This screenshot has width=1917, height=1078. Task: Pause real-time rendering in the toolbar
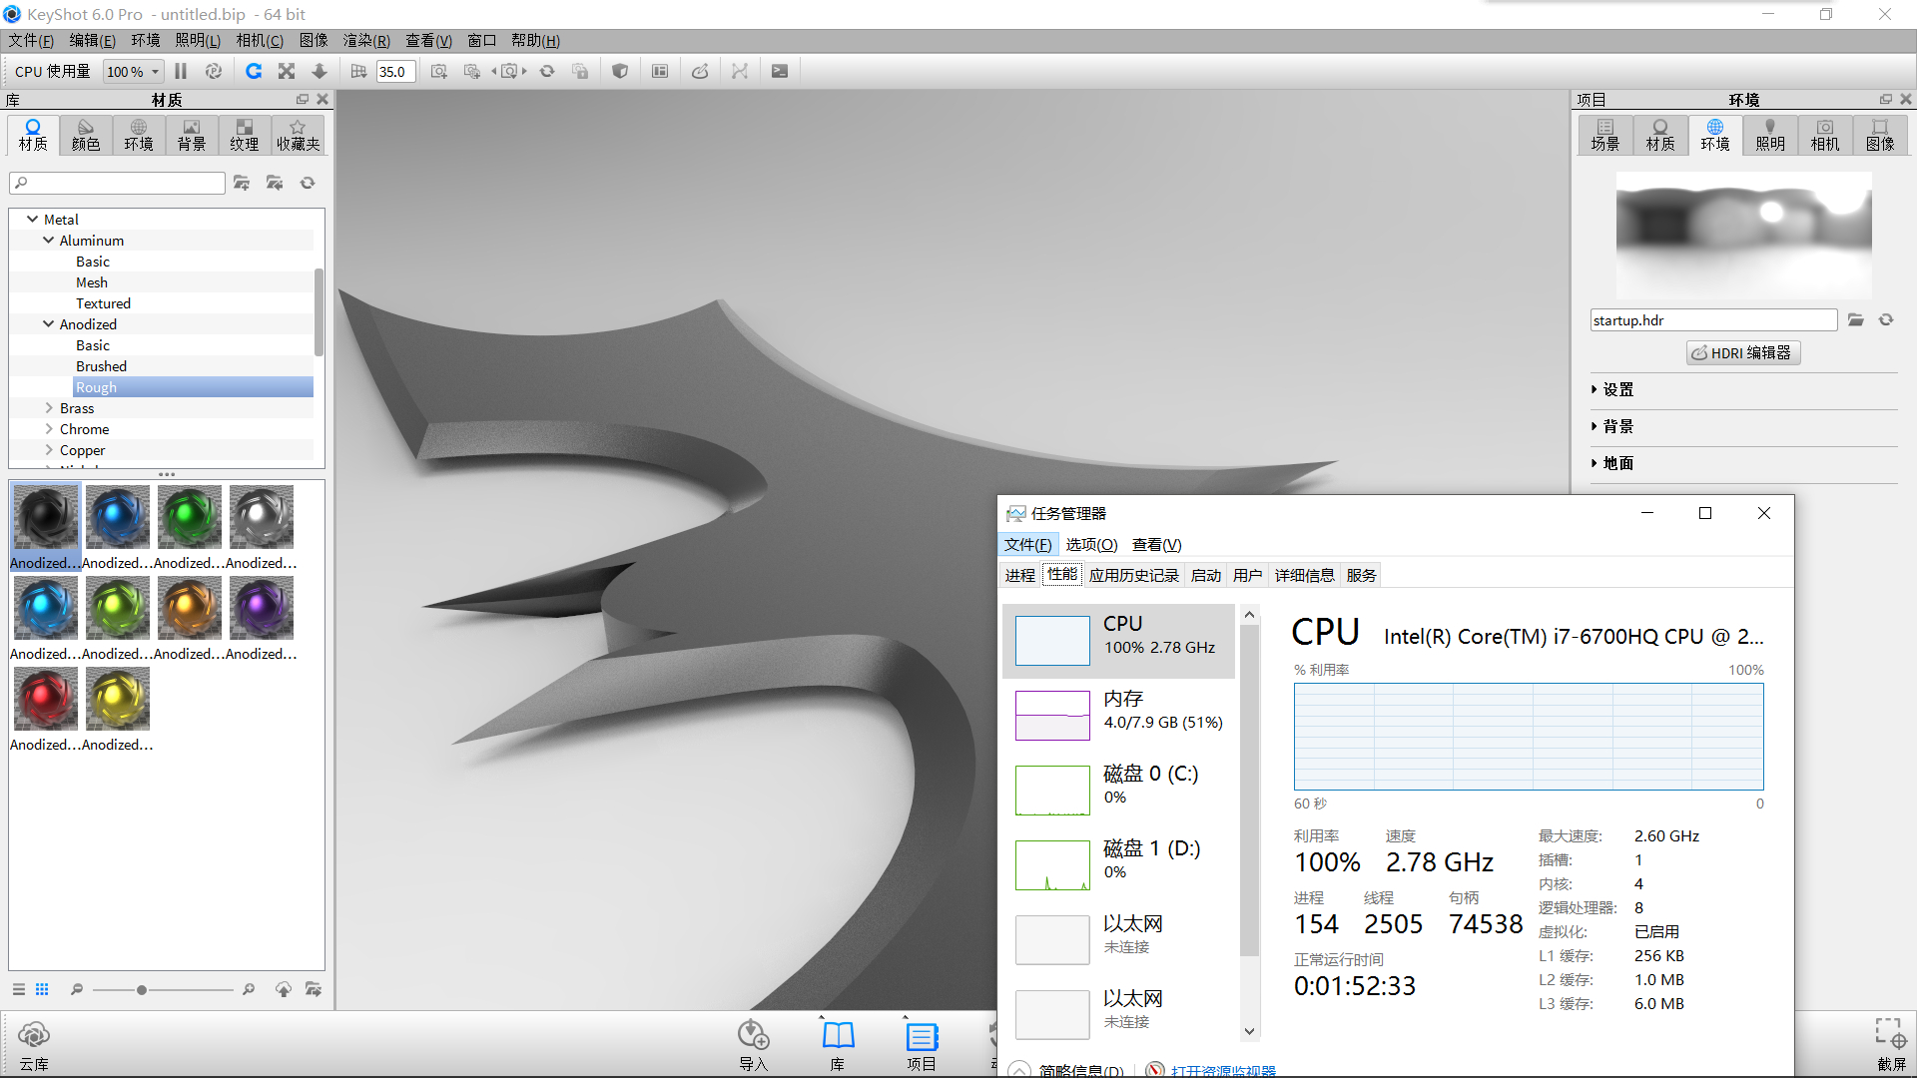click(x=181, y=71)
